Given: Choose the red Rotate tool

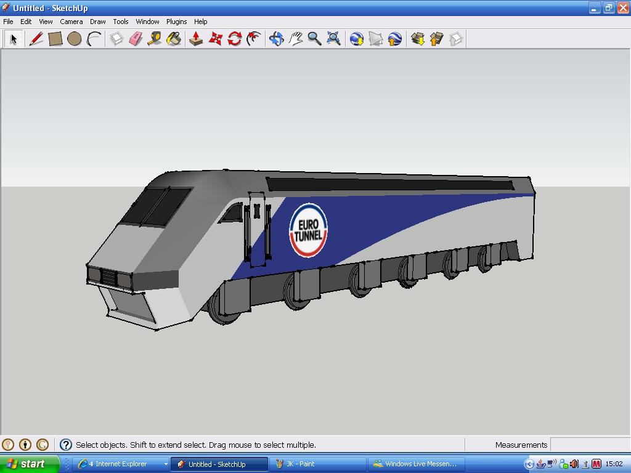Looking at the screenshot, I should [235, 39].
